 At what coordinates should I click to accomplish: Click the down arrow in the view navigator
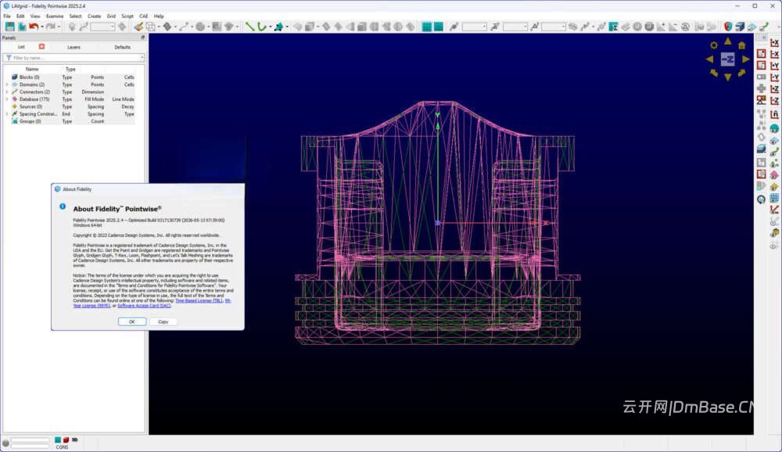point(727,77)
